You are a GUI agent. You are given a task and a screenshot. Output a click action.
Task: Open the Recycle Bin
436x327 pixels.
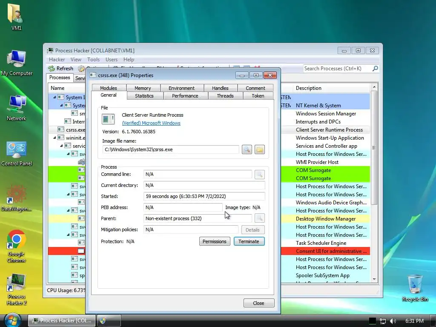click(x=415, y=288)
